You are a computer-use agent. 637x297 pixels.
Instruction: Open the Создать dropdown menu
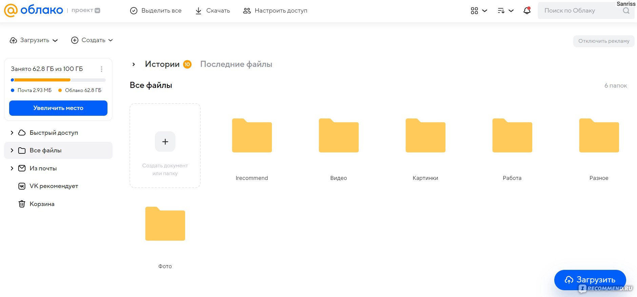(92, 40)
